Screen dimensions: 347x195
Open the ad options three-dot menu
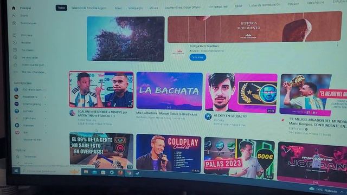[x=337, y=44]
